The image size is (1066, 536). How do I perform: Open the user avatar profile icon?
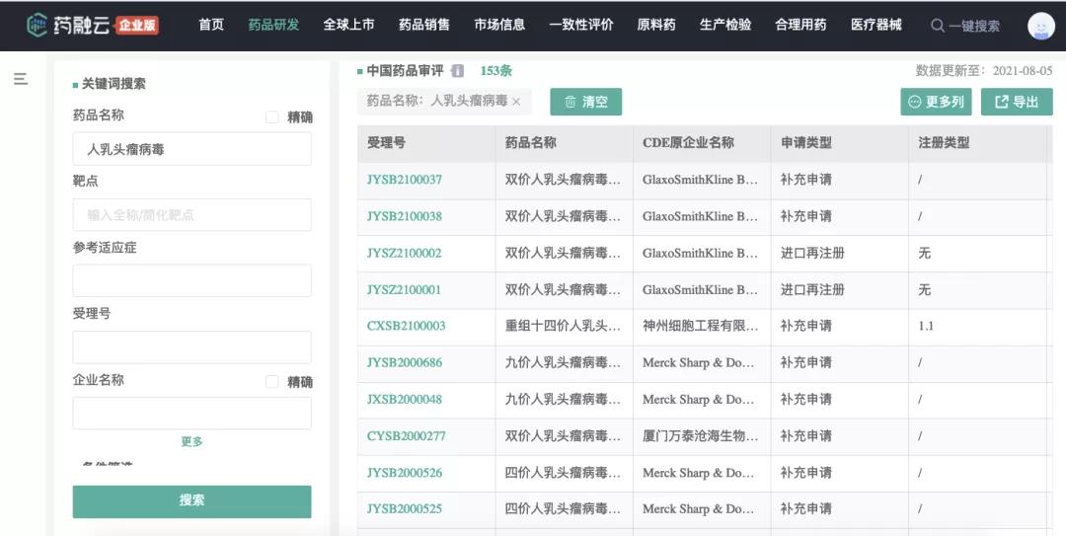[x=1040, y=26]
